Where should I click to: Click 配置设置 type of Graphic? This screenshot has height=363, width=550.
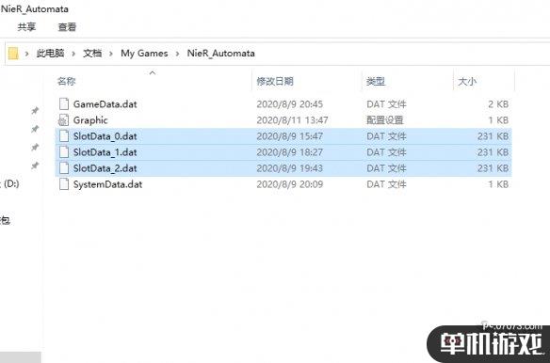385,120
